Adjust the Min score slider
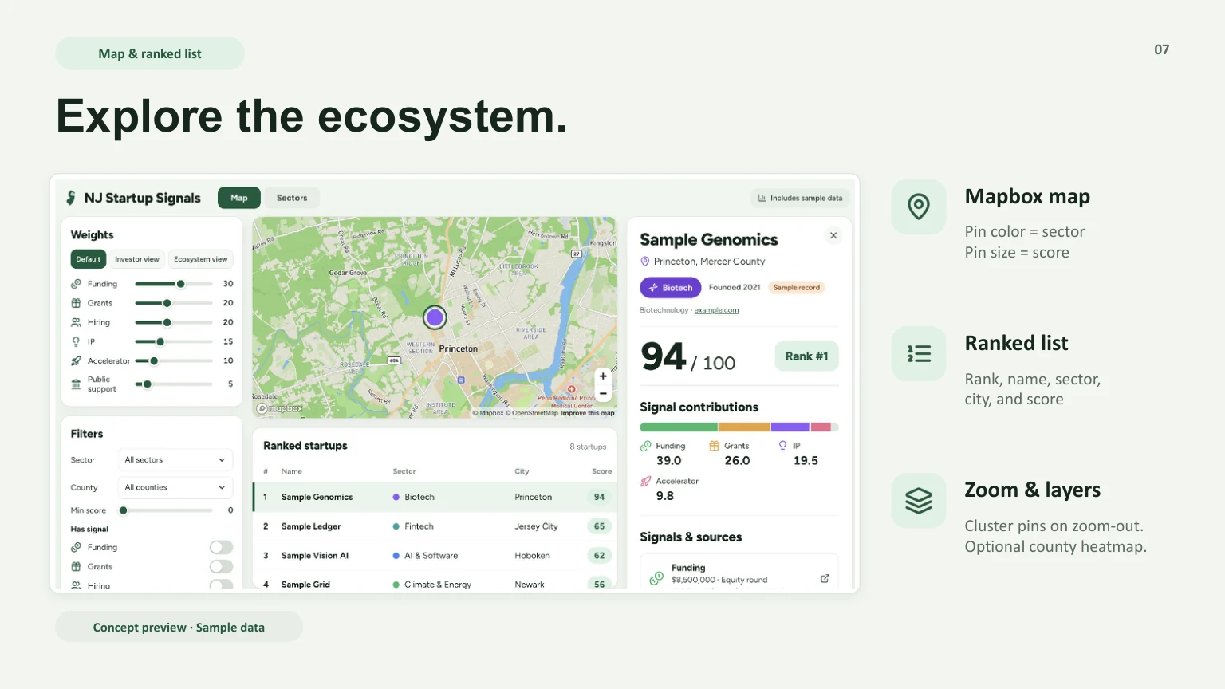This screenshot has width=1225, height=689. coord(166,510)
